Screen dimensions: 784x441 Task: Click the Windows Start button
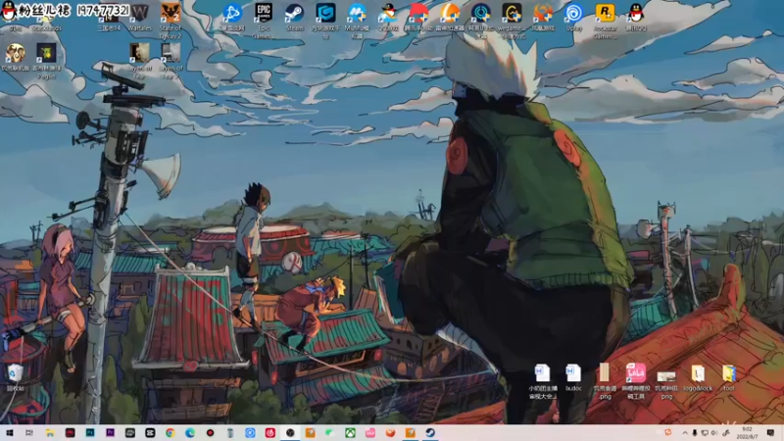pyautogui.click(x=10, y=433)
